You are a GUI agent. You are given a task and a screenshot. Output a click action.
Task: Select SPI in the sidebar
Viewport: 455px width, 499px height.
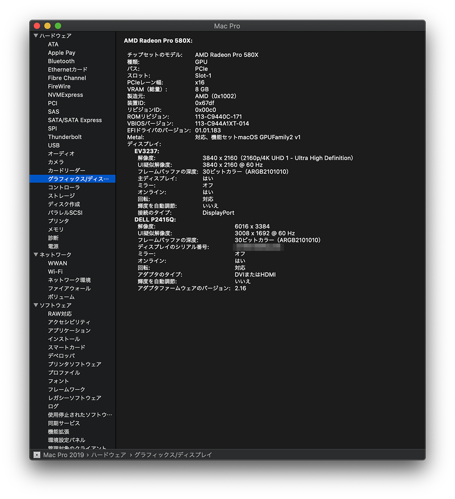coord(52,129)
